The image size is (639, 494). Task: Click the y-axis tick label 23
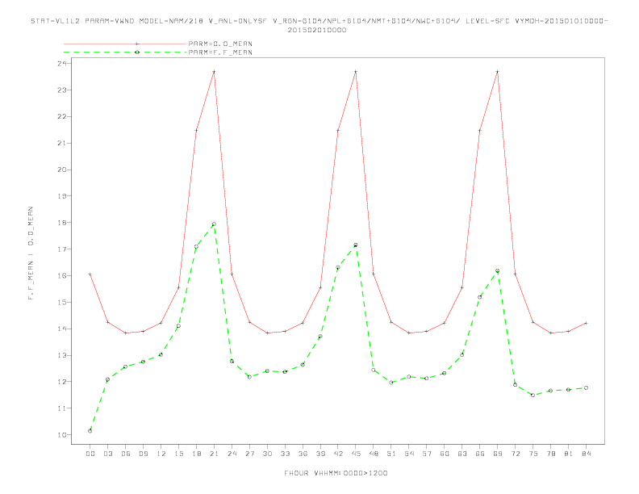[61, 90]
